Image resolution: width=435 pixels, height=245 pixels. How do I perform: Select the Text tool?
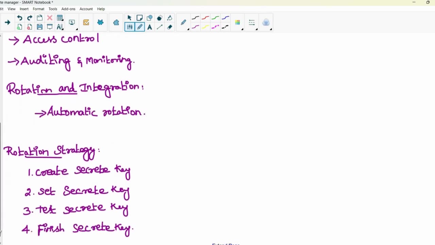coord(150,27)
